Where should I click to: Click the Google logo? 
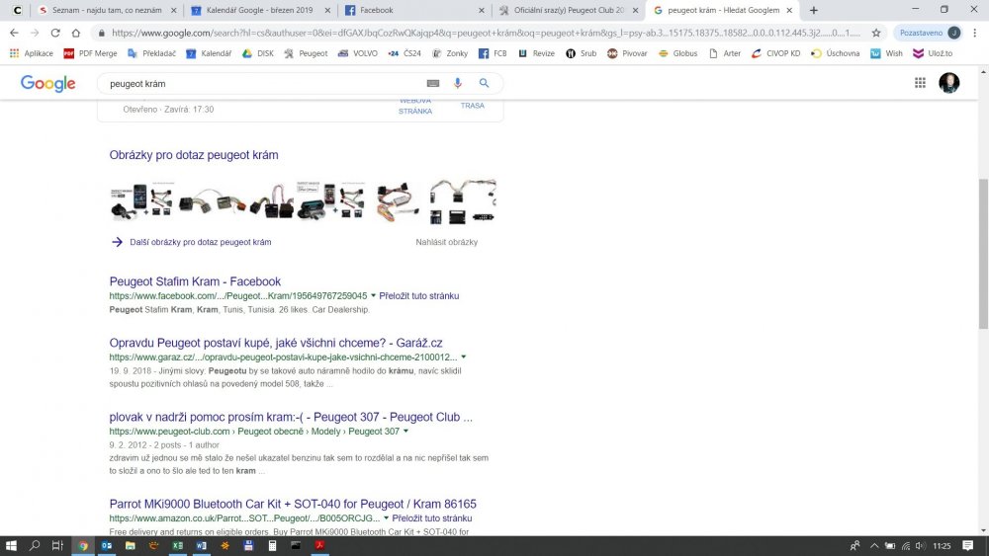coord(47,83)
